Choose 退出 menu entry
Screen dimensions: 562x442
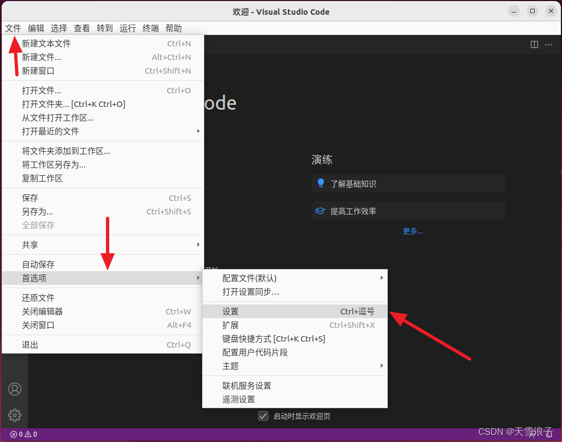click(103, 344)
